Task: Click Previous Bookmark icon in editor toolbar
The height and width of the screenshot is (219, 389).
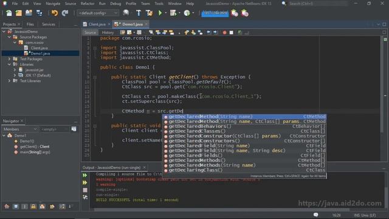Action: coord(187,32)
